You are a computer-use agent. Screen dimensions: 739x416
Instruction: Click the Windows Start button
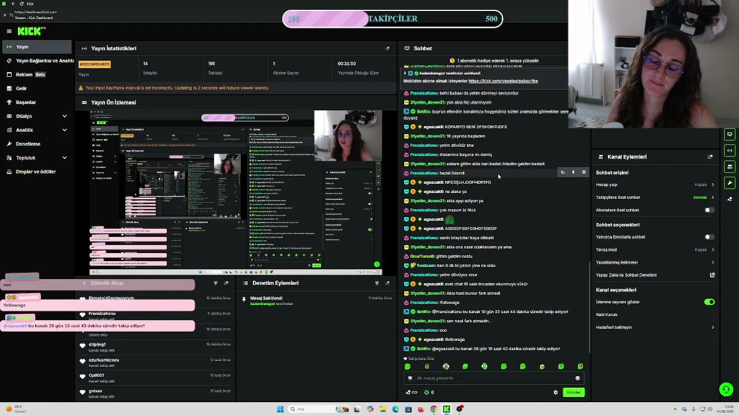pos(280,409)
